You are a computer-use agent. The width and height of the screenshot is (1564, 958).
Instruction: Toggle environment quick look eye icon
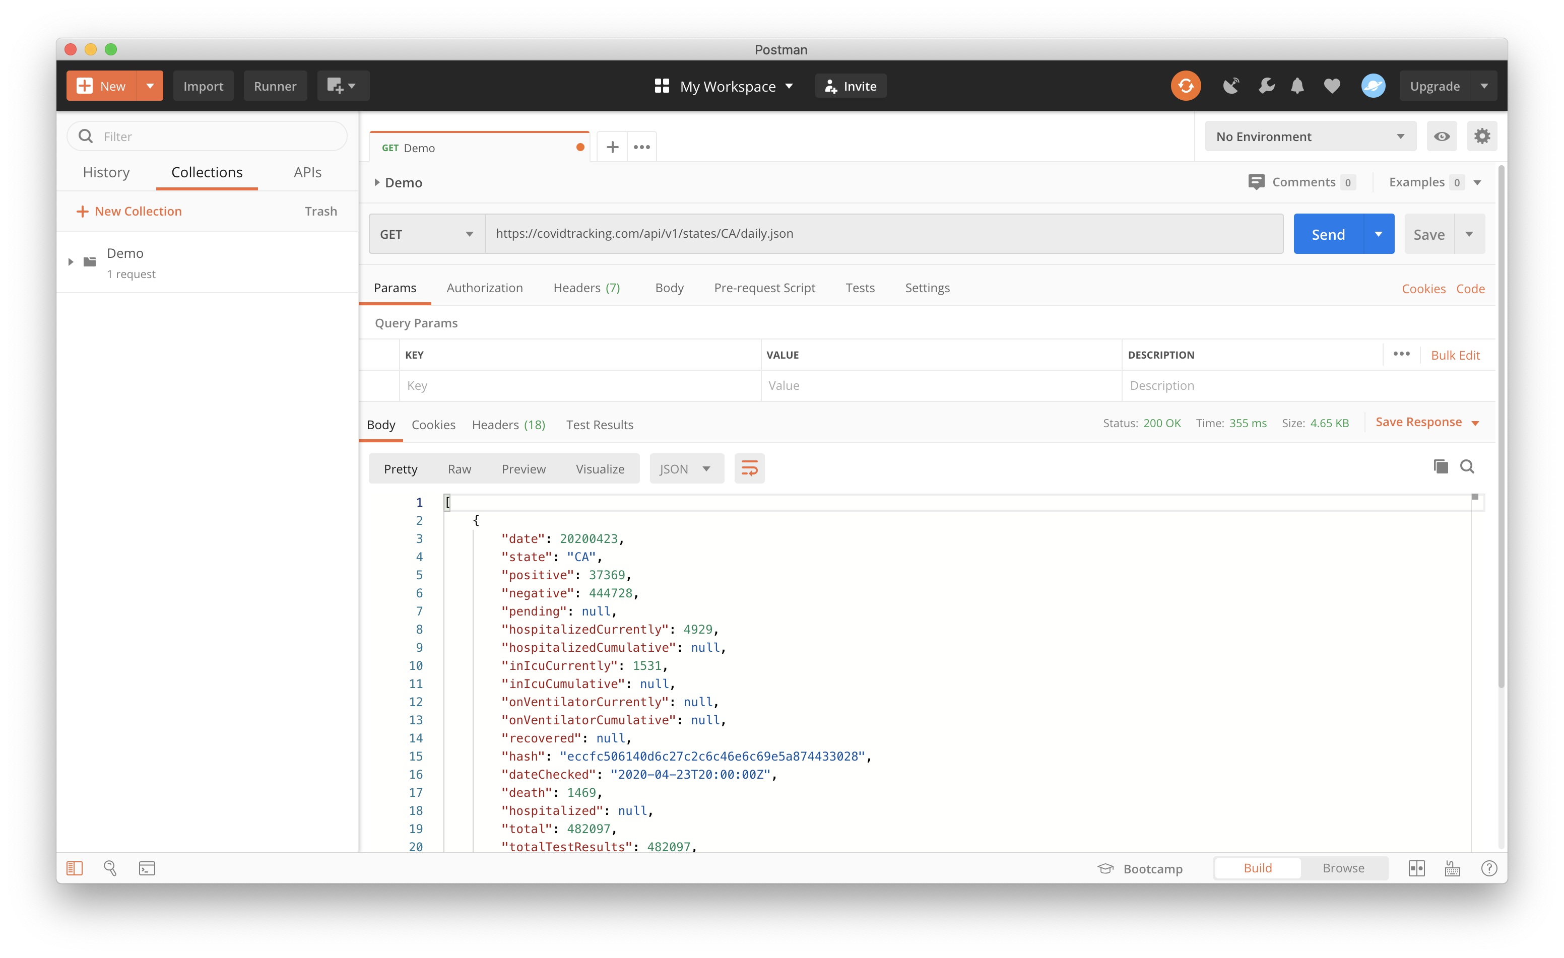point(1442,136)
